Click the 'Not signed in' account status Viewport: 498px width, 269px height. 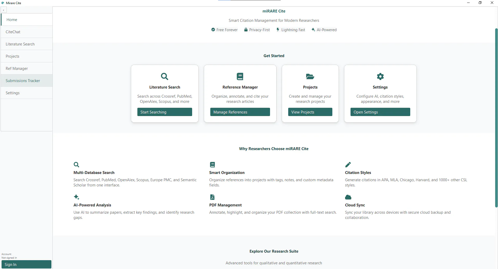pyautogui.click(x=9, y=258)
